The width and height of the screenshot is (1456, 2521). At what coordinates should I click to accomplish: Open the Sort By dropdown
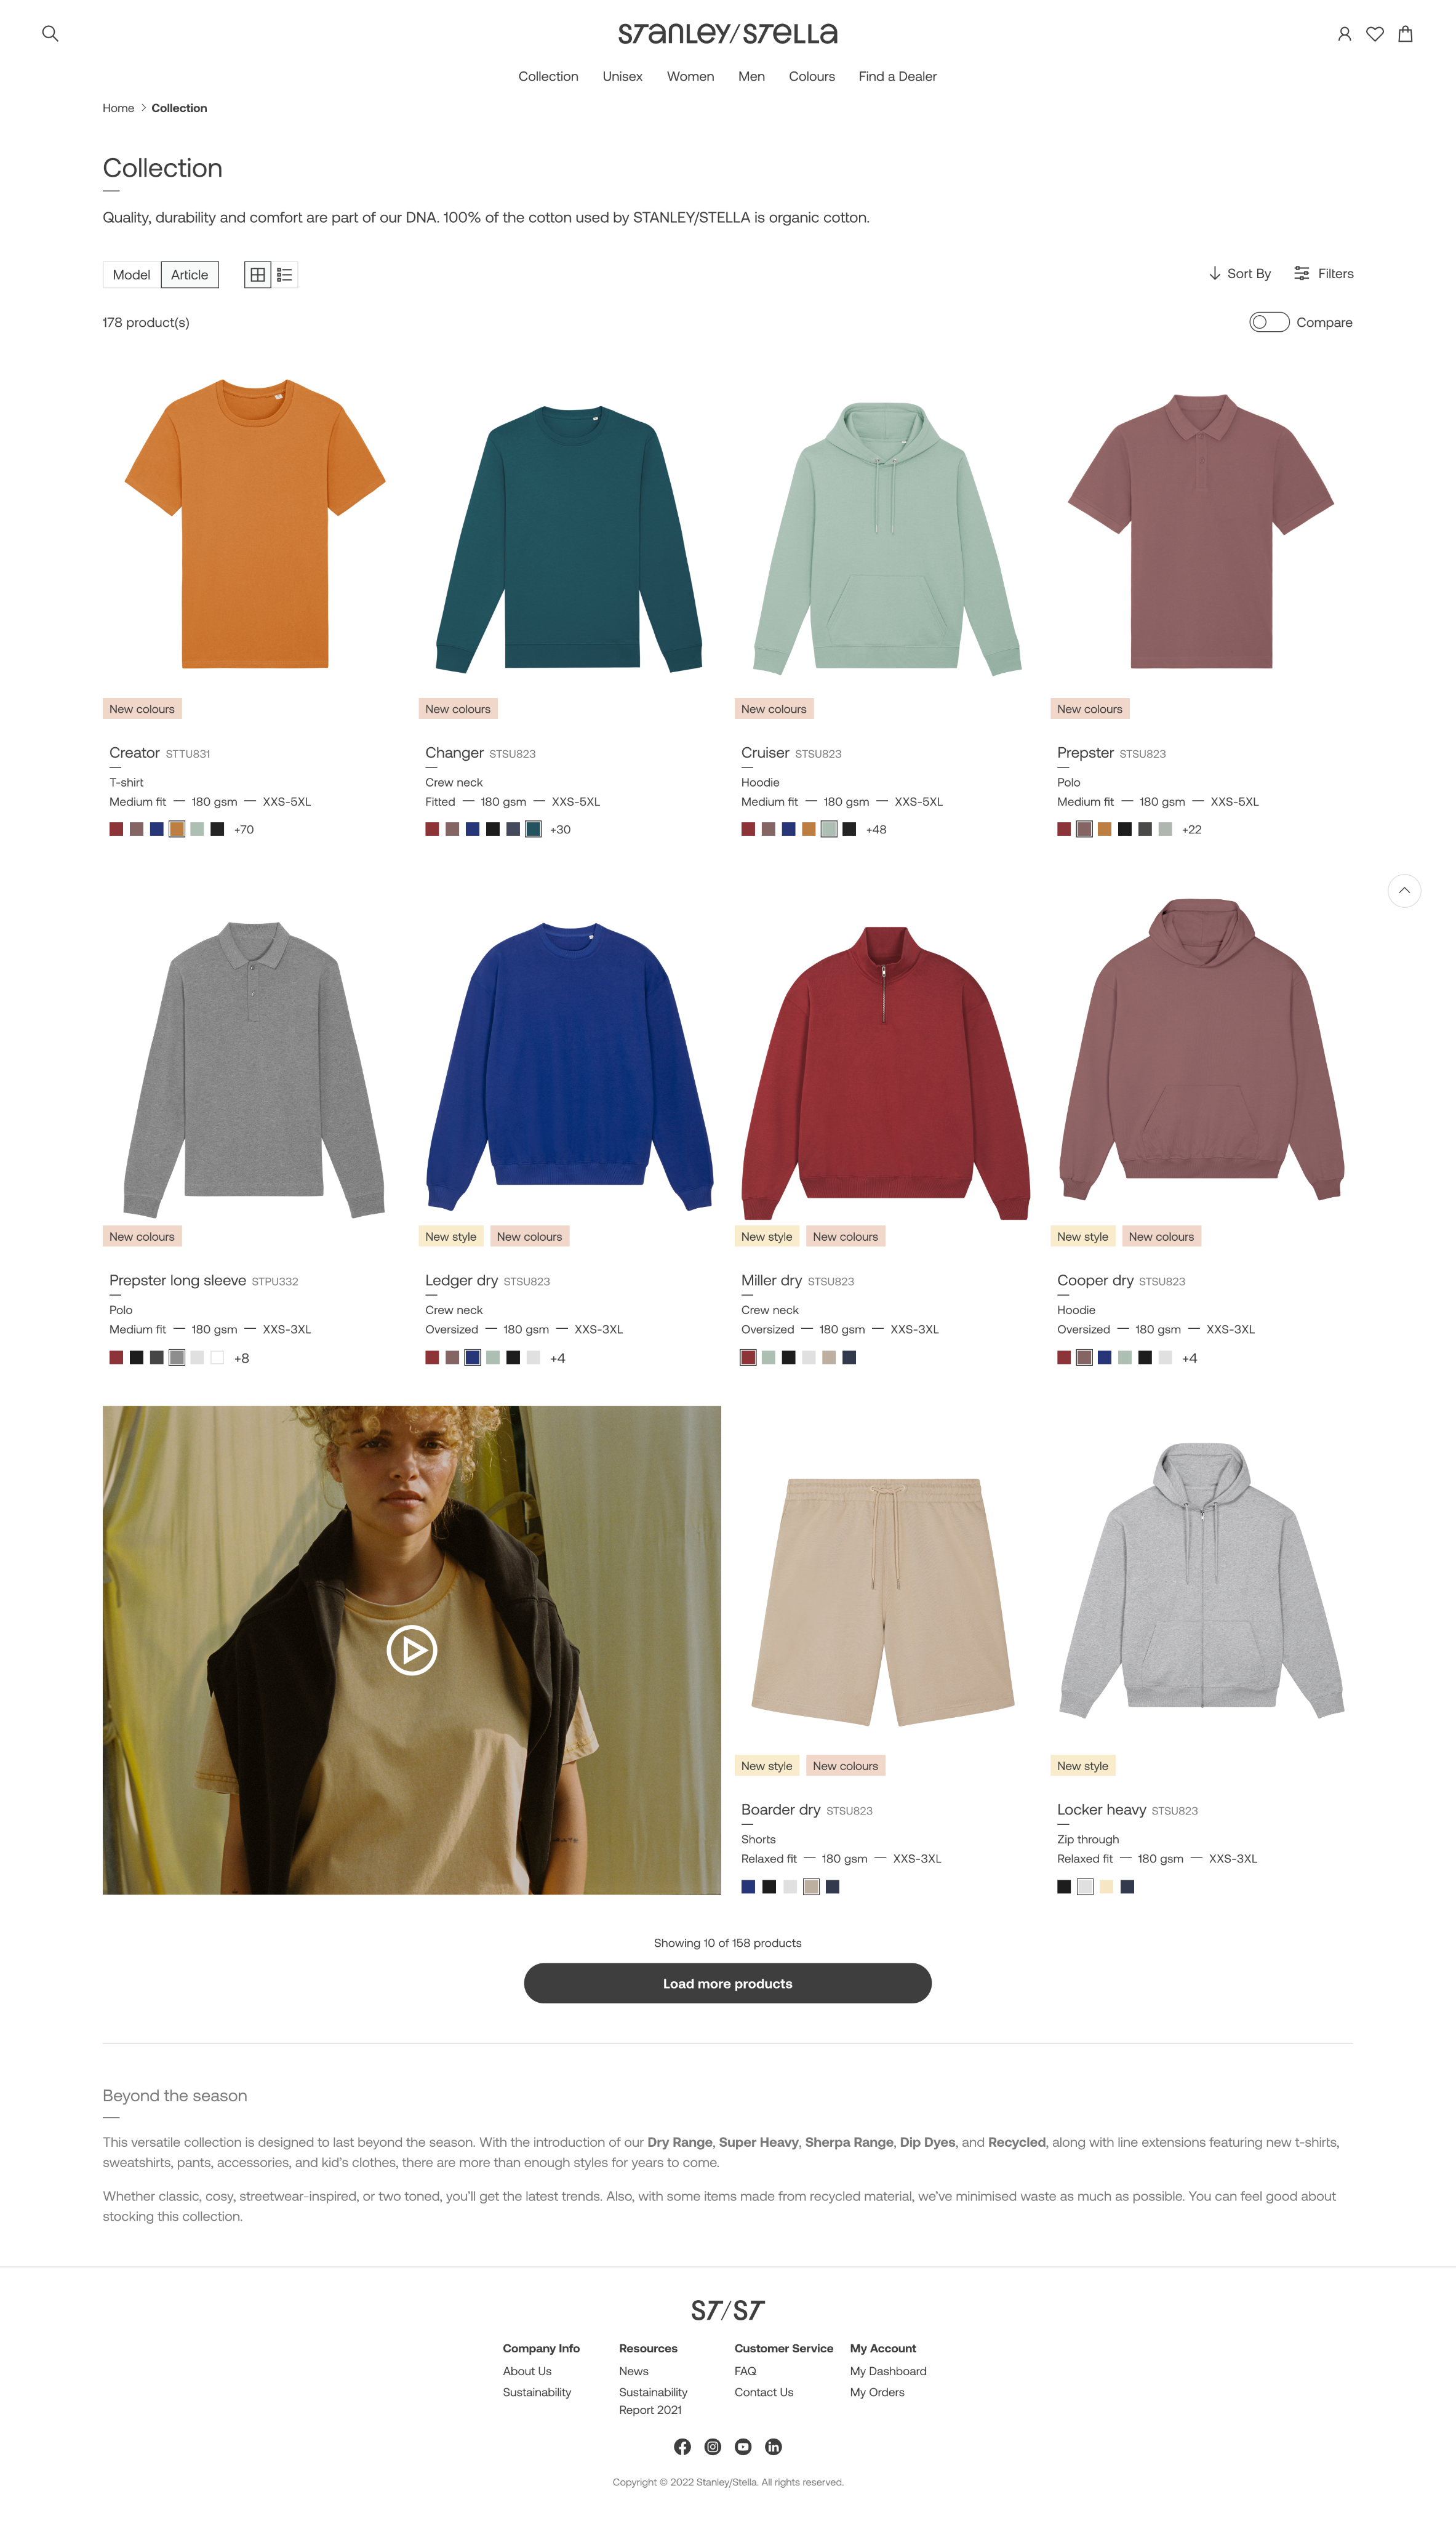point(1240,273)
